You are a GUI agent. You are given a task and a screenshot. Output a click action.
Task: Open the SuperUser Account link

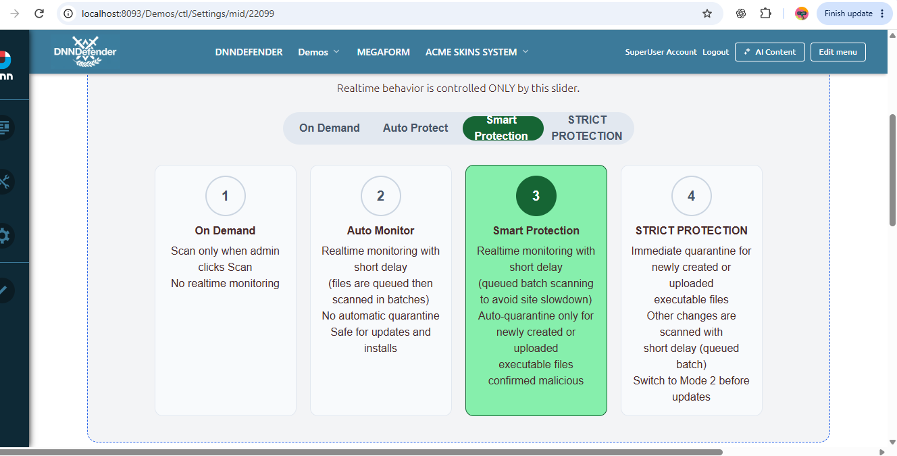click(x=661, y=52)
